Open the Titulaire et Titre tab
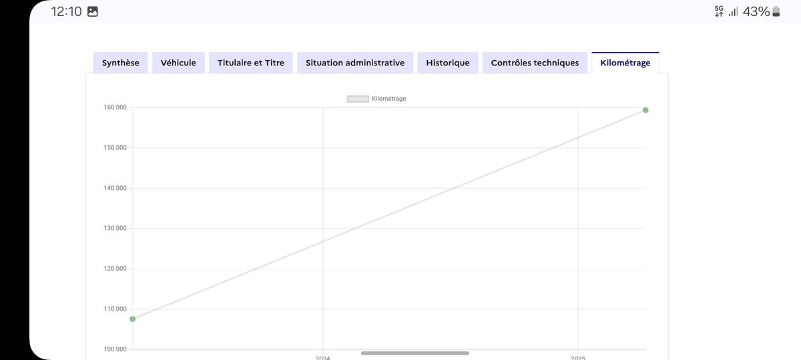The image size is (801, 360). click(251, 63)
